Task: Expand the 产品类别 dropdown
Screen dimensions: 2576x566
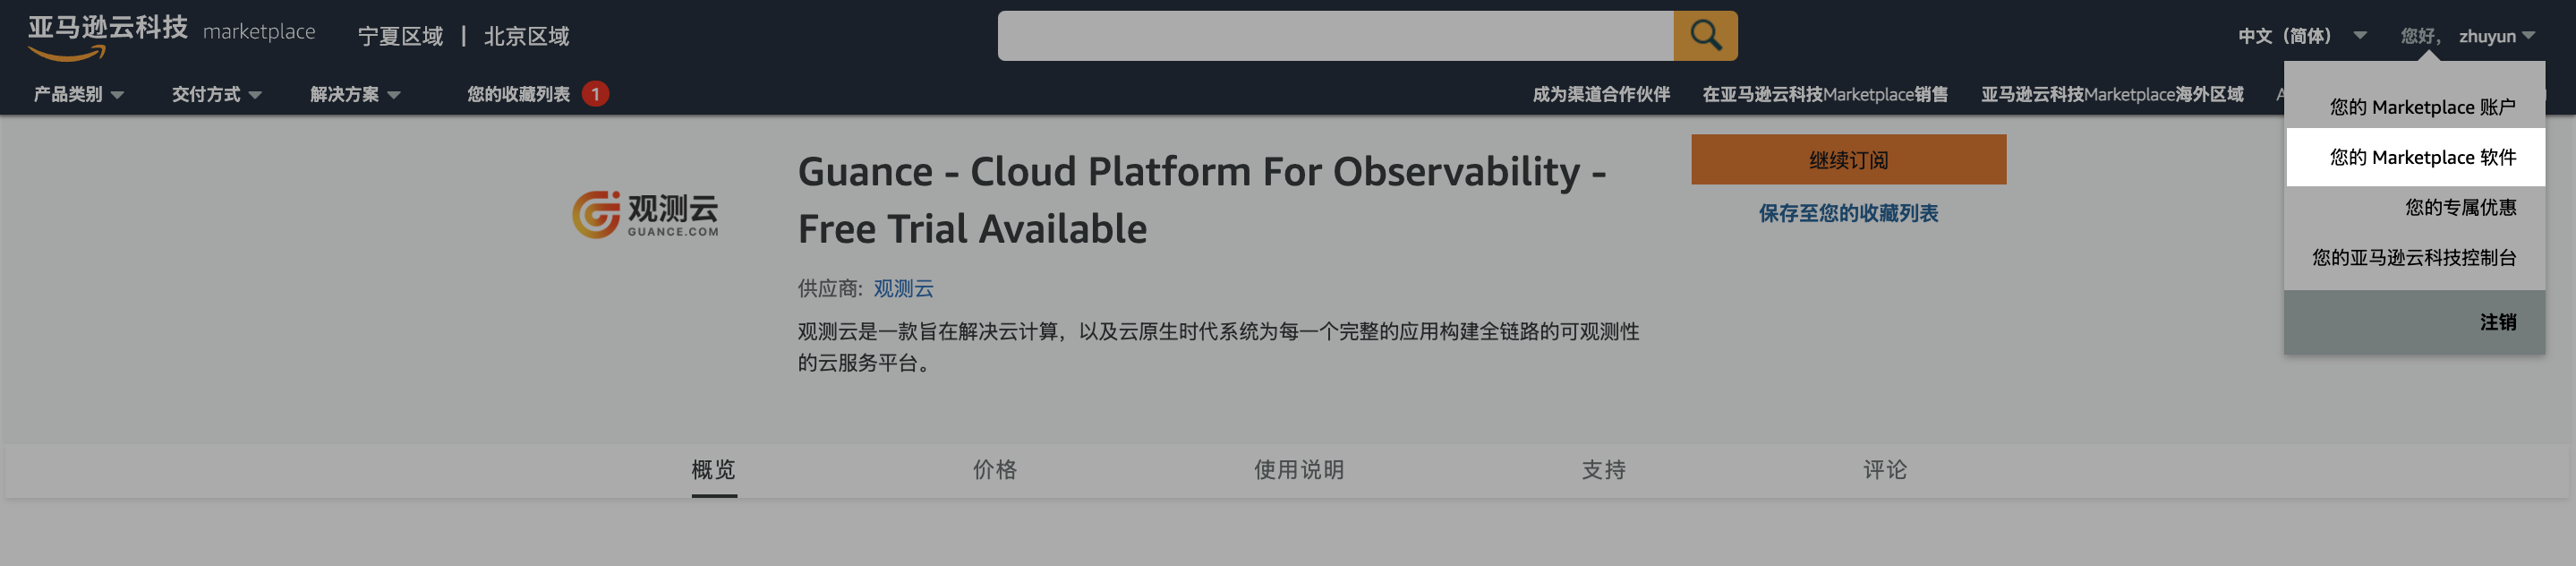Action: coord(78,94)
